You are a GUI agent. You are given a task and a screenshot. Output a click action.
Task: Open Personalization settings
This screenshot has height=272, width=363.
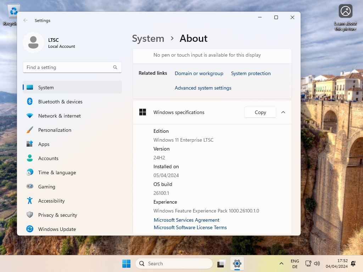[x=72, y=130]
